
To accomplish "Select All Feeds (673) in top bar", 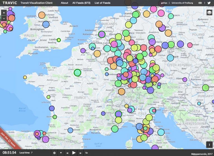I will coord(81,3).
